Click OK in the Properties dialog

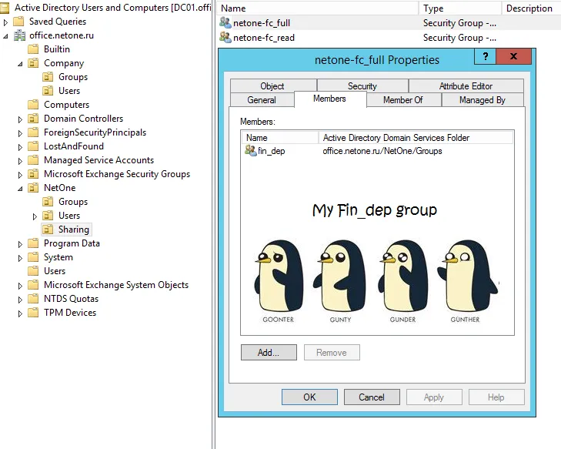[x=309, y=397]
